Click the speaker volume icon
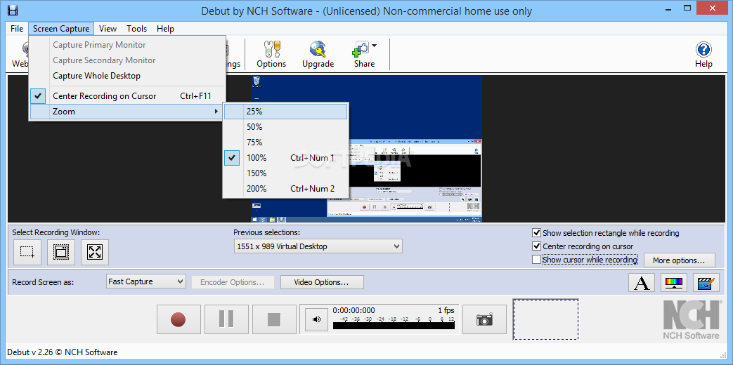This screenshot has width=733, height=365. click(317, 319)
